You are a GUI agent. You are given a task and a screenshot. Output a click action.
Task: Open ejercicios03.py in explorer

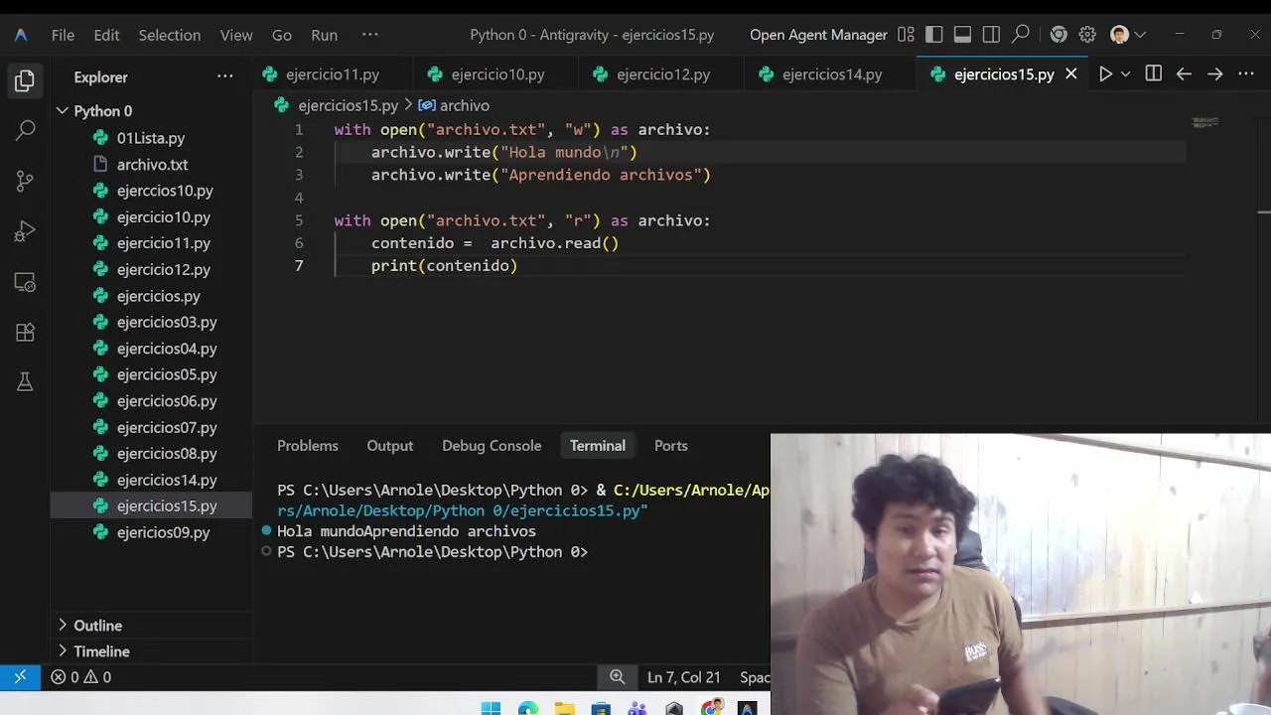point(167,322)
